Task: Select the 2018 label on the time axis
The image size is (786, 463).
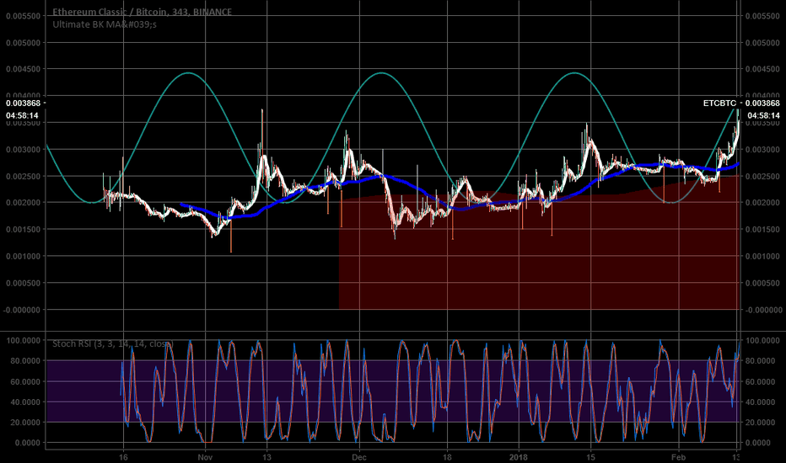Action: 519,457
